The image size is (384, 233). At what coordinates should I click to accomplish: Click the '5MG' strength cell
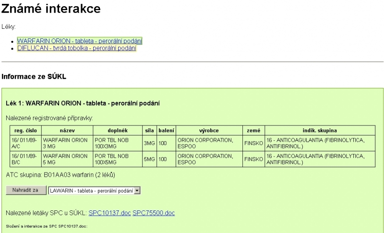(150, 159)
